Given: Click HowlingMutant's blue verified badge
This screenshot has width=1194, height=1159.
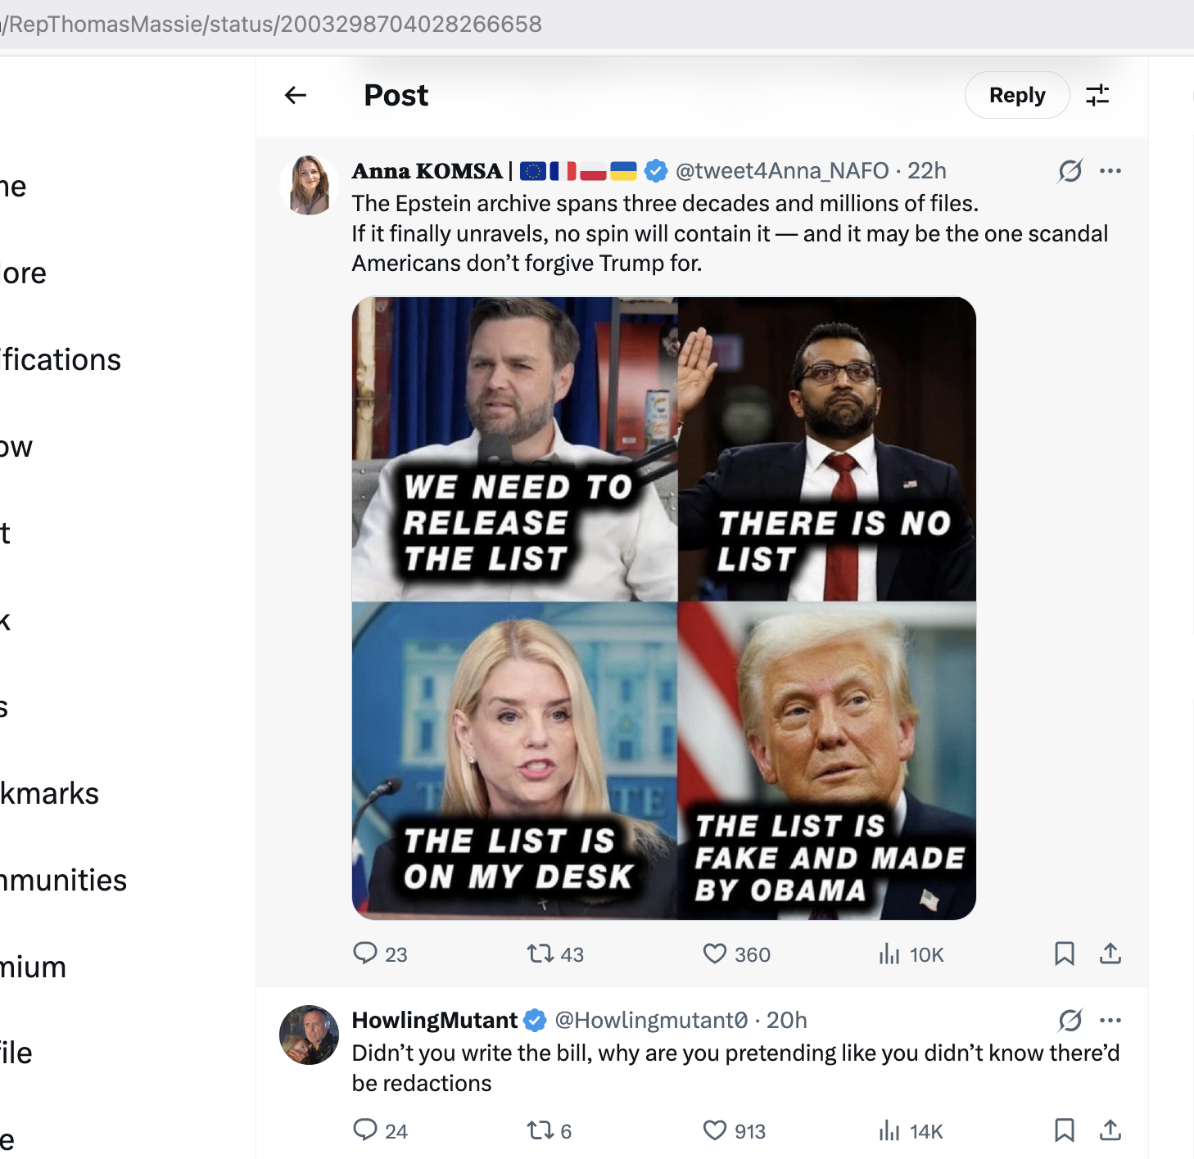Looking at the screenshot, I should pos(535,1020).
